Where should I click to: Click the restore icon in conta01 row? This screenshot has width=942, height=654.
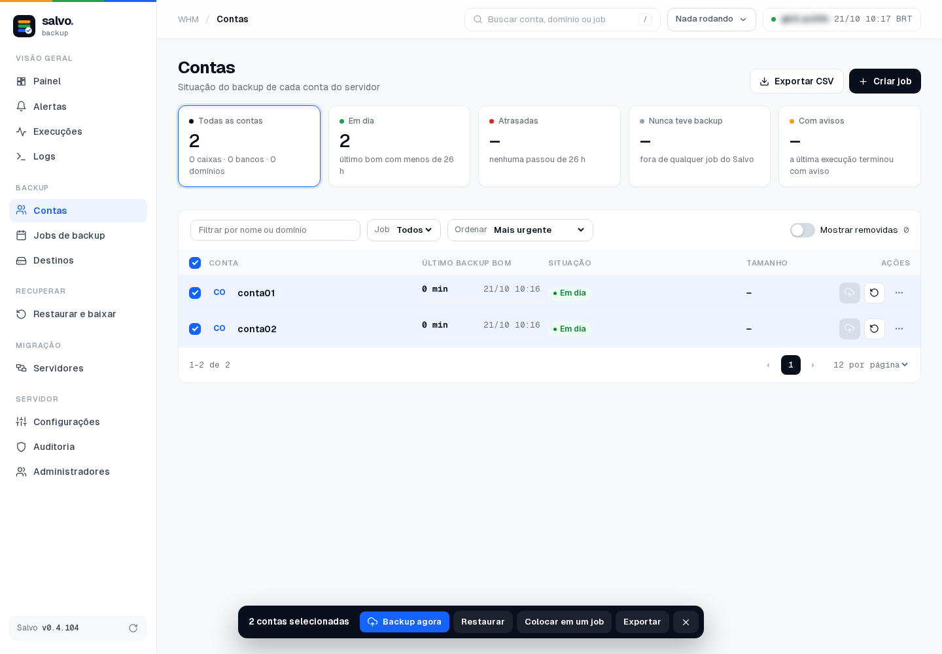click(875, 293)
